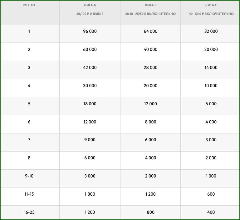
Task: Click the 30 000 prize cell
Action: (90, 86)
